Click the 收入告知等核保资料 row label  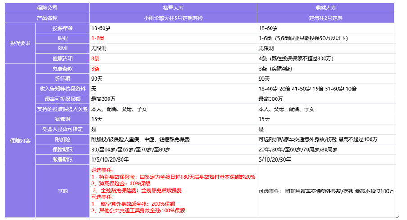pyautogui.click(x=62, y=89)
